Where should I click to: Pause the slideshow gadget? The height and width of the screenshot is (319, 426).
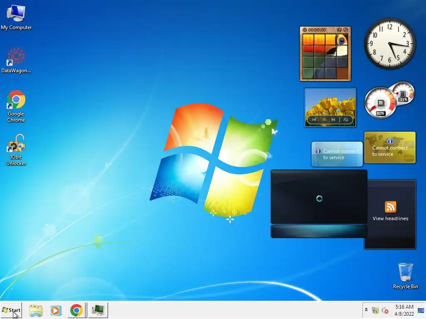pyautogui.click(x=324, y=120)
